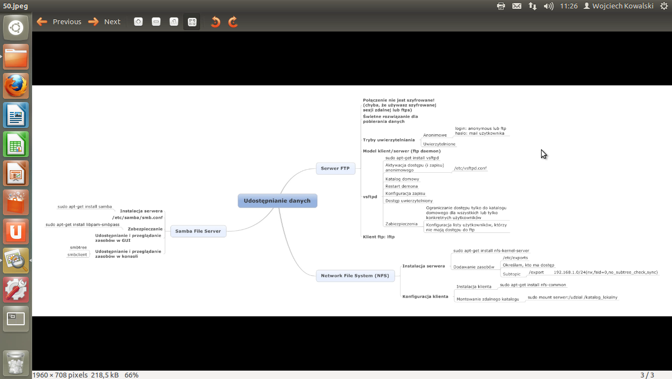The width and height of the screenshot is (672, 379).
Task: Open the sound volume indicator menu
Action: click(x=548, y=6)
